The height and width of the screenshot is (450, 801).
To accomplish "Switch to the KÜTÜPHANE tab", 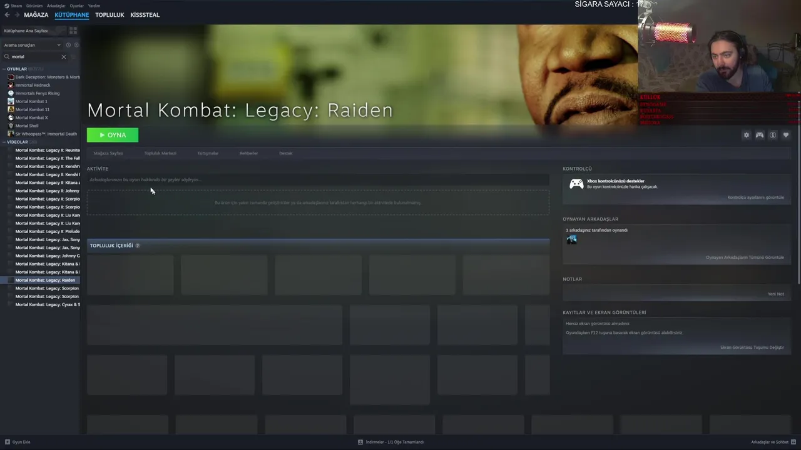I will point(72,14).
